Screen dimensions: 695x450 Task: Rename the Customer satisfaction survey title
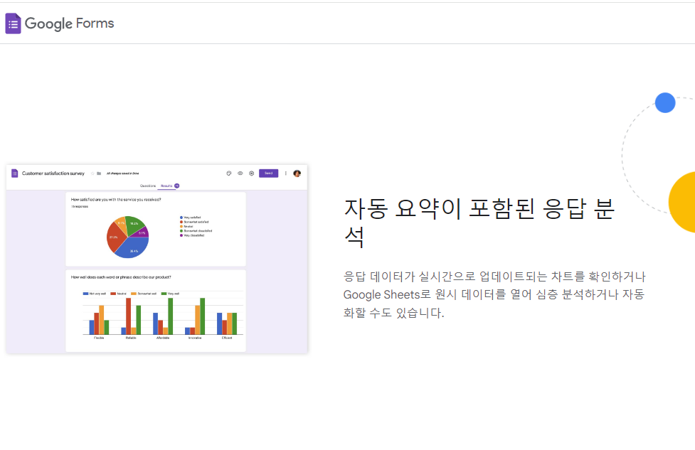[53, 173]
